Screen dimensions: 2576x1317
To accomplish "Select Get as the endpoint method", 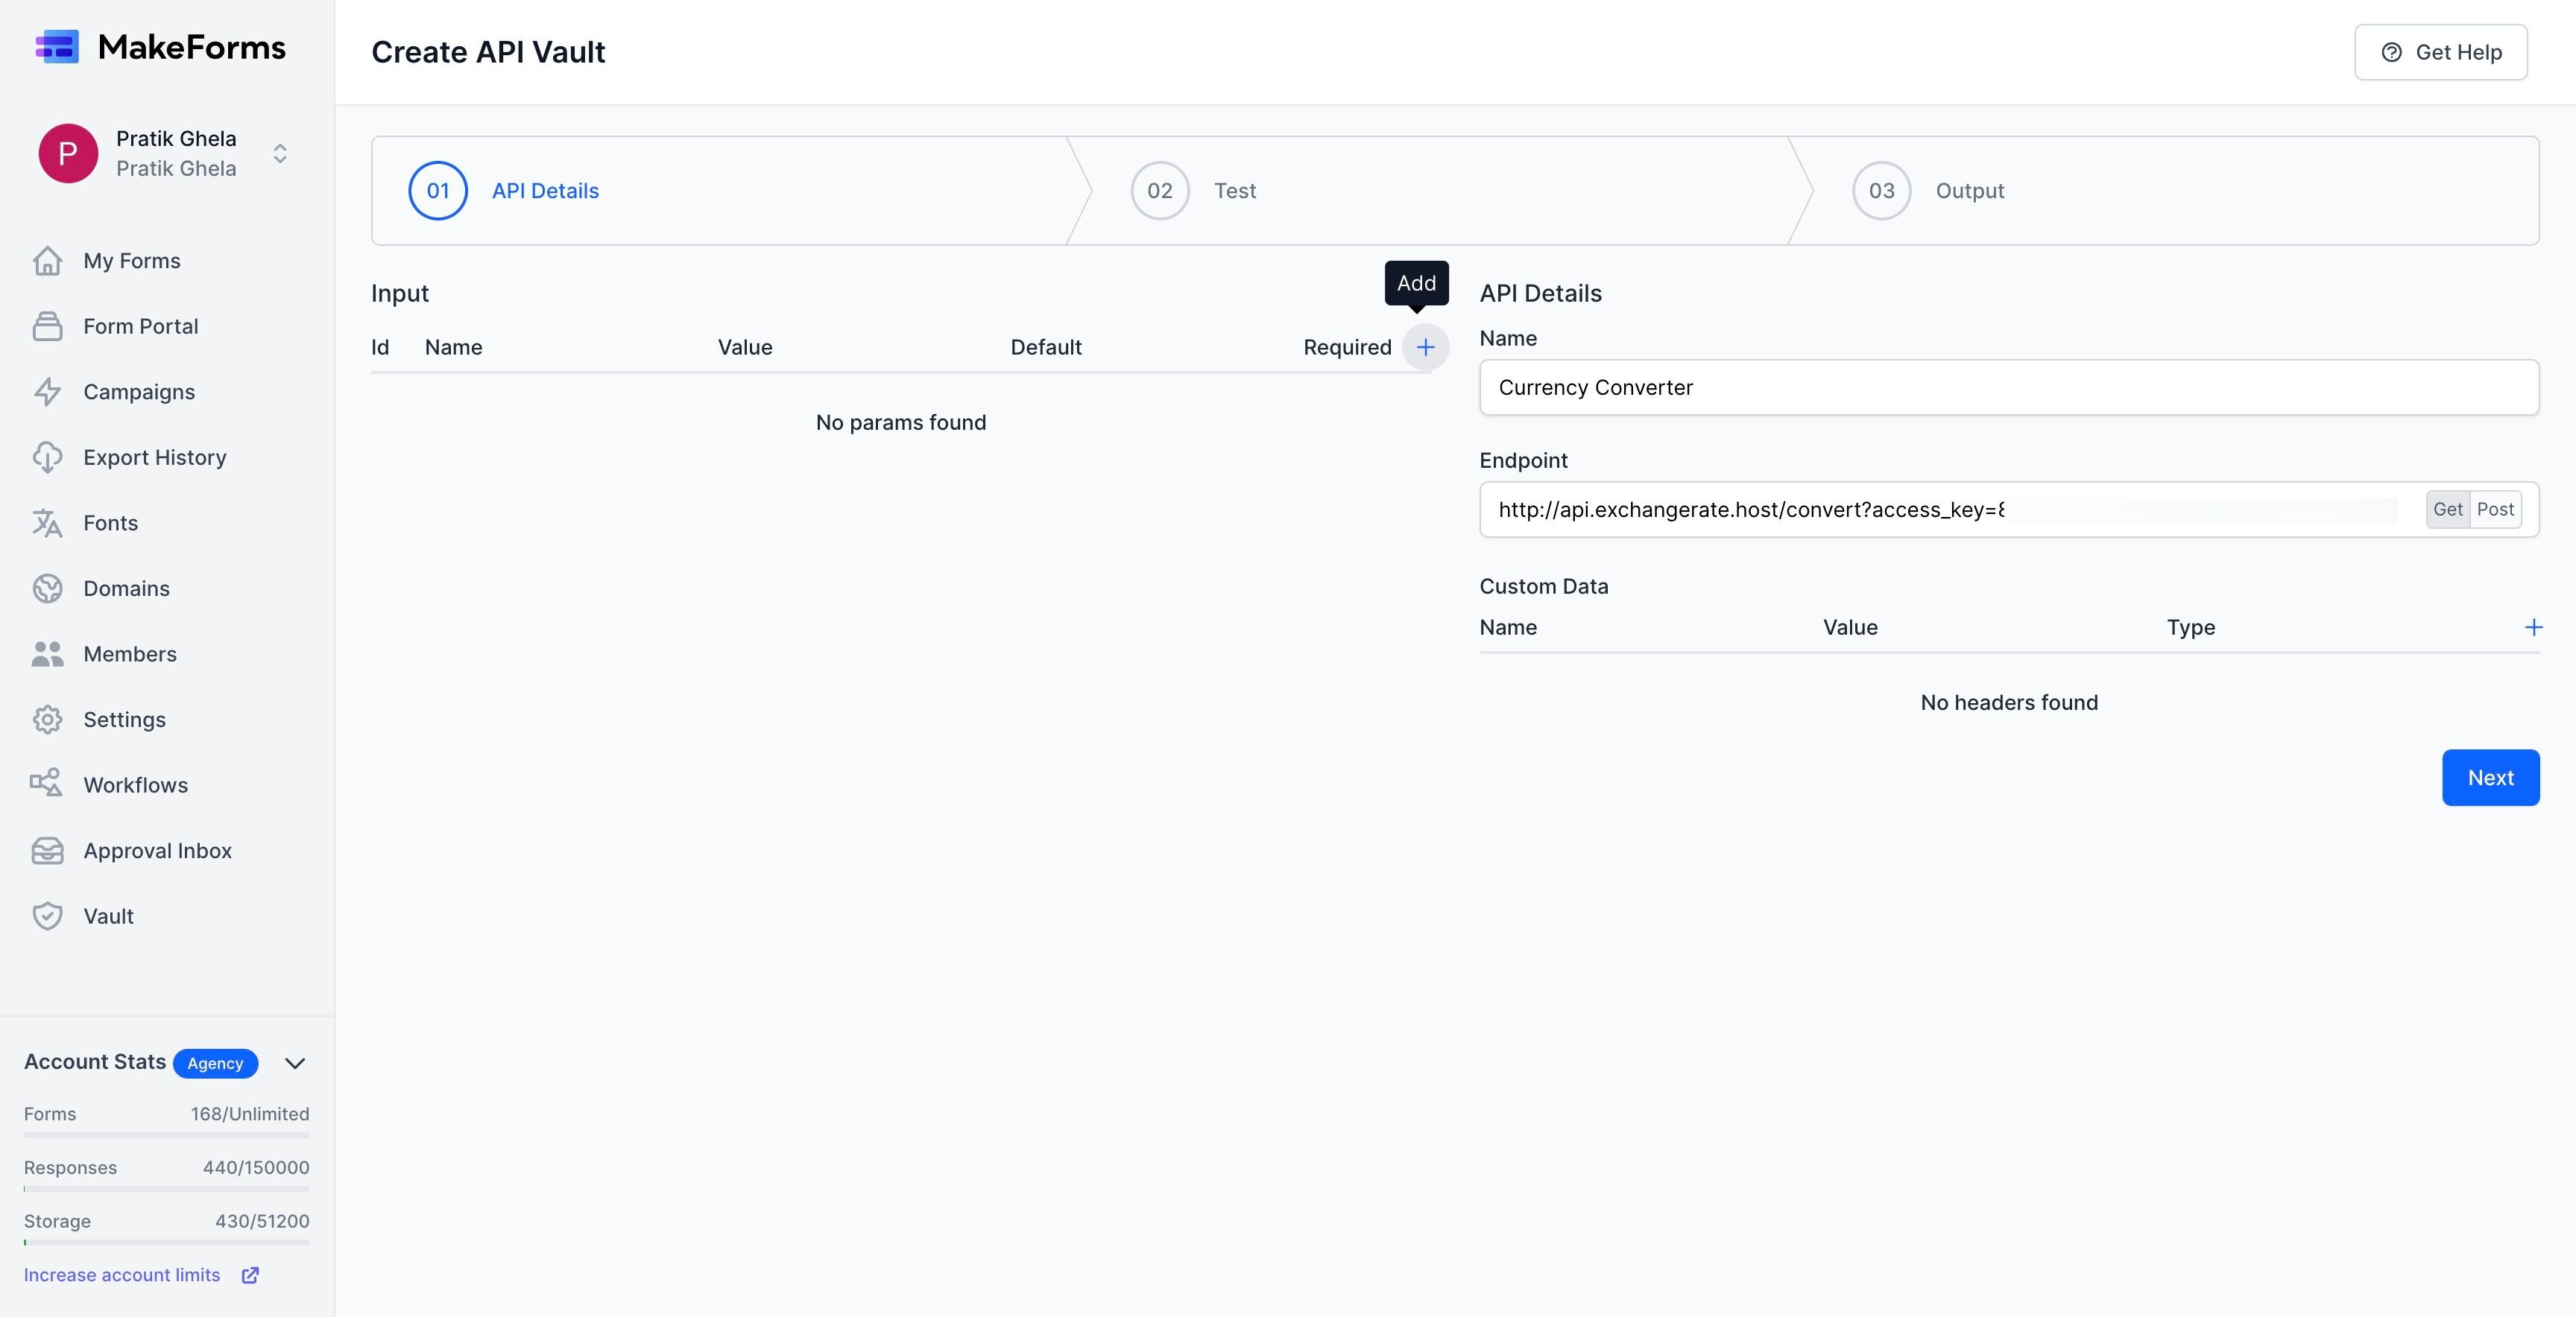I will click(2447, 510).
